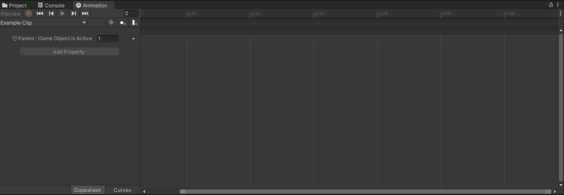The height and width of the screenshot is (195, 564).
Task: Click horizontal scrollbar right arrow
Action: pyautogui.click(x=555, y=191)
